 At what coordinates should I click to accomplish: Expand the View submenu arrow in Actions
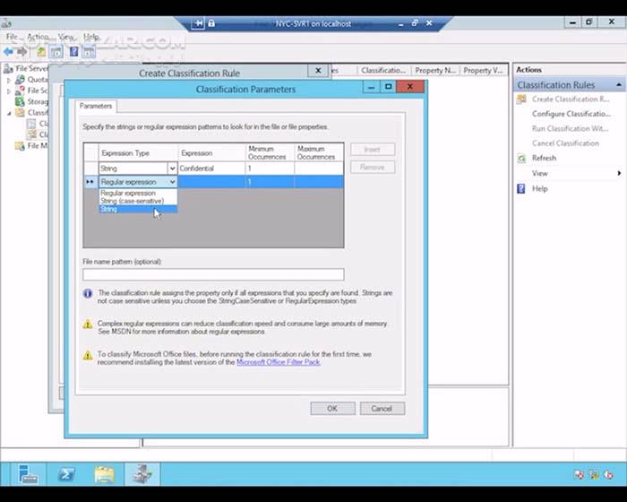click(619, 173)
